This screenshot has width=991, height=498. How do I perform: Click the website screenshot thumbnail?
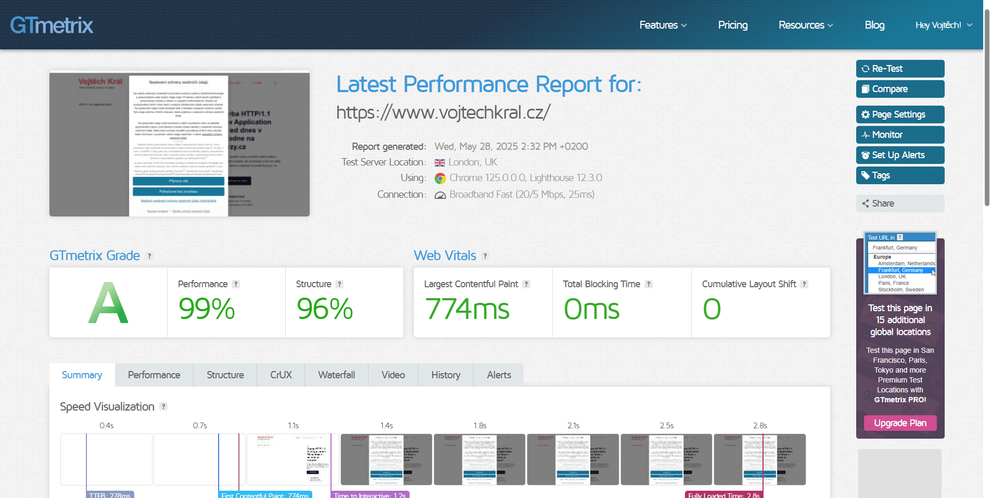[180, 144]
